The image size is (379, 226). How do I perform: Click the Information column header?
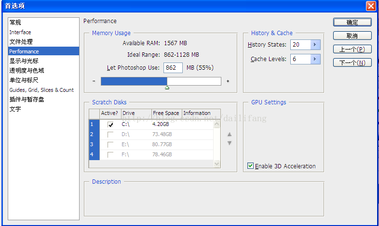click(201, 113)
